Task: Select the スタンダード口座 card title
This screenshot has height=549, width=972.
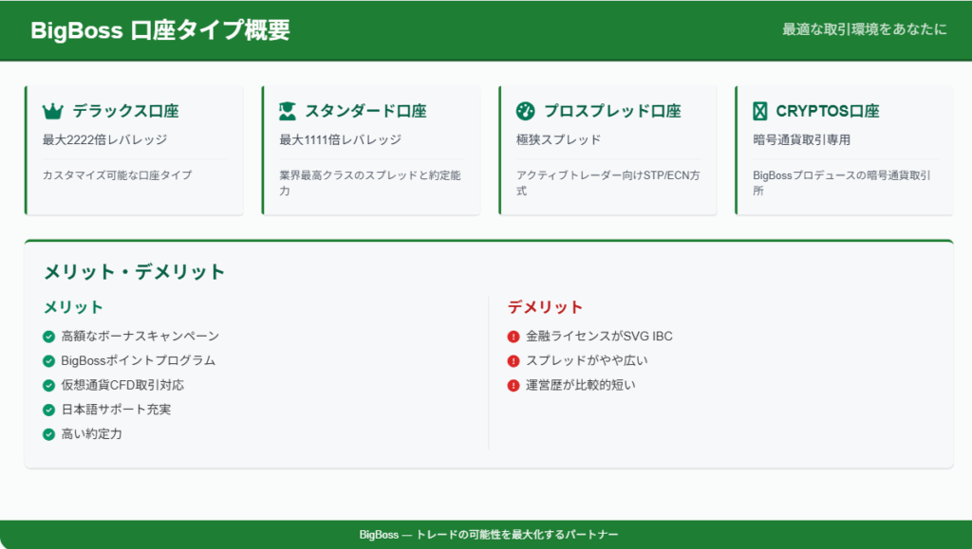Action: [366, 112]
